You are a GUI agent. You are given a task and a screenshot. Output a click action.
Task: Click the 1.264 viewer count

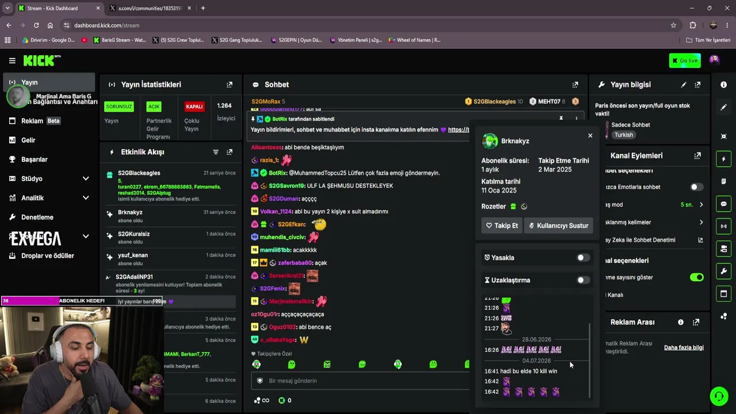tap(224, 106)
